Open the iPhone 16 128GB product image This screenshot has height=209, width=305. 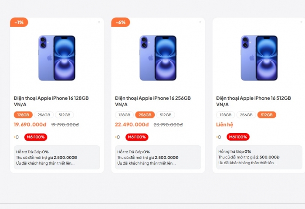[x=57, y=58]
